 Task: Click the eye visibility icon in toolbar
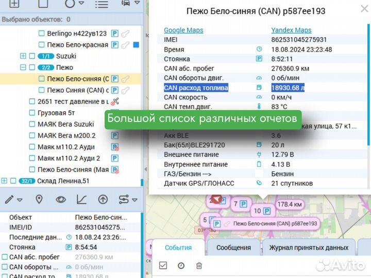pyautogui.click(x=60, y=199)
